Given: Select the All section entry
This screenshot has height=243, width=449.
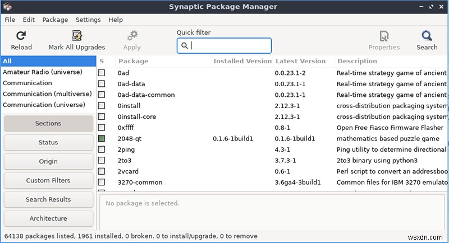Looking at the screenshot, I should coord(48,61).
